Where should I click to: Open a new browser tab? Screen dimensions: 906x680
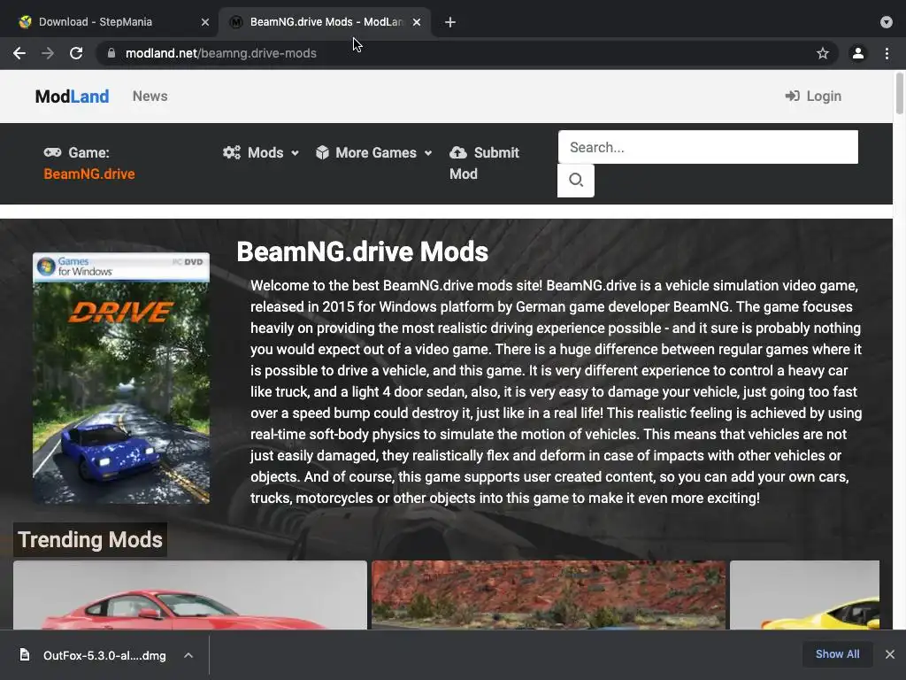(450, 22)
